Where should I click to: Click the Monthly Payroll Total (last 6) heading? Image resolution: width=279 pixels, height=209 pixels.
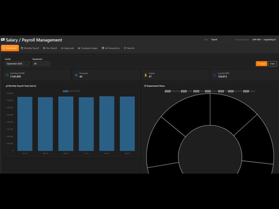22,86
